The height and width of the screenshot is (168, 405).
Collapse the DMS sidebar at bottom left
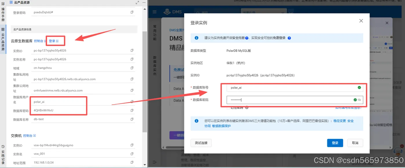click(154, 162)
